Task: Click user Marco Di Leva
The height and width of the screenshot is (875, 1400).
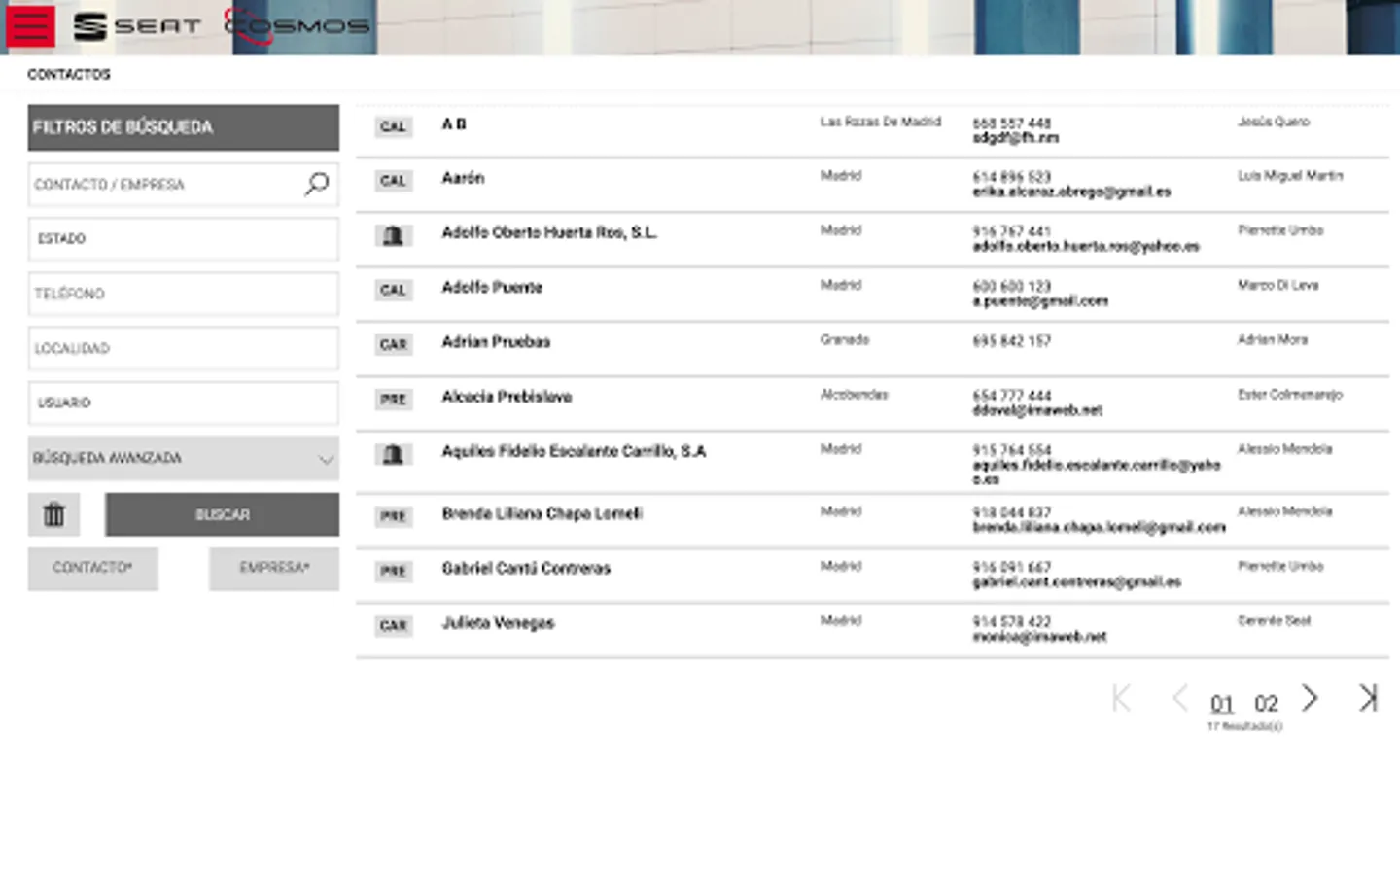Action: pos(1277,285)
